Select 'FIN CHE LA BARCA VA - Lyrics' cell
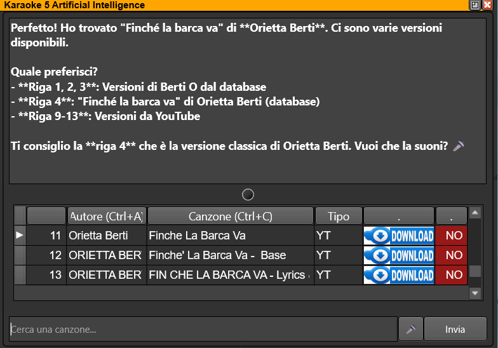This screenshot has width=498, height=348. point(230,275)
